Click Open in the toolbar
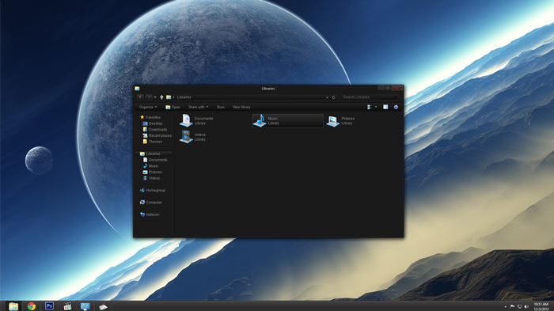The height and width of the screenshot is (311, 554). [173, 107]
